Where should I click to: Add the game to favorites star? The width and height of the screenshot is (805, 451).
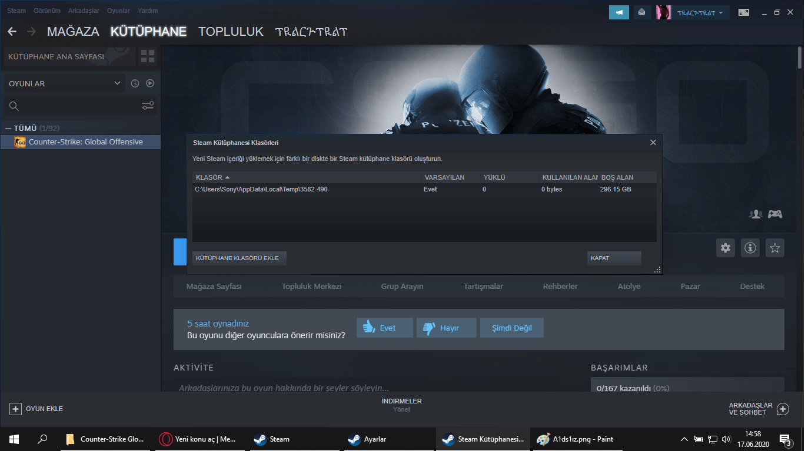[x=775, y=248]
